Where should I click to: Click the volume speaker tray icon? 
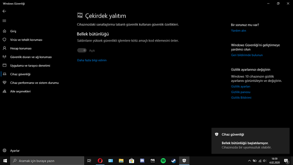pyautogui.click(x=265, y=161)
